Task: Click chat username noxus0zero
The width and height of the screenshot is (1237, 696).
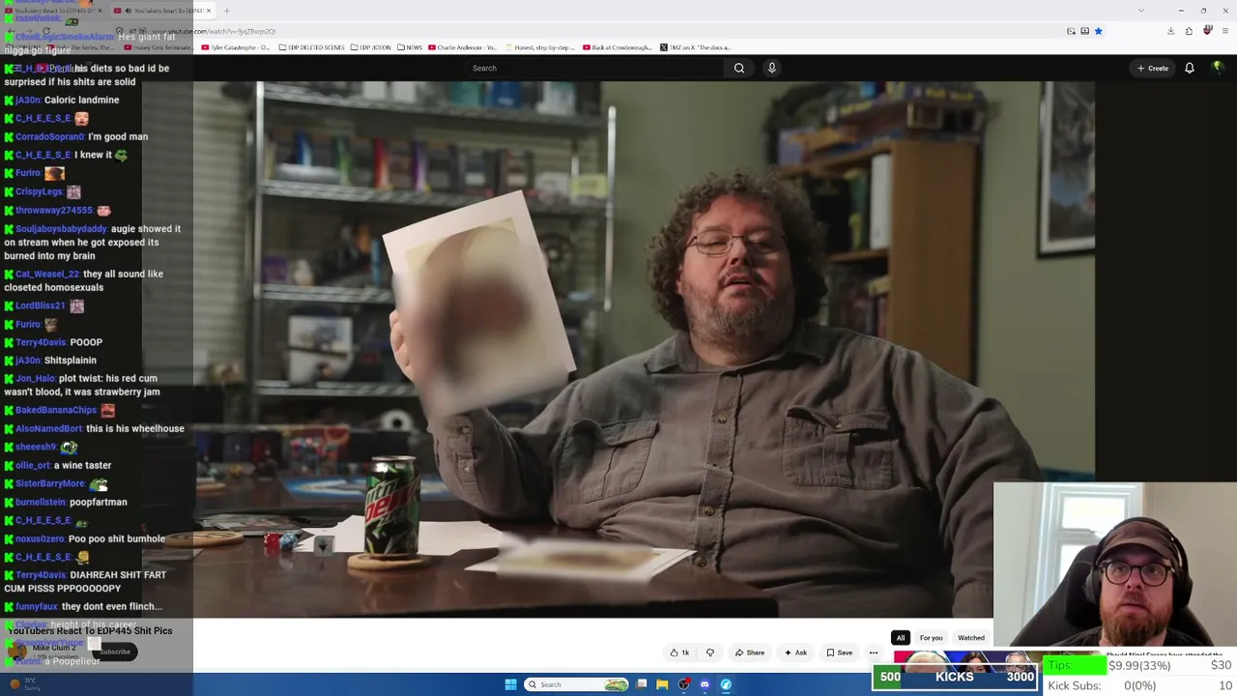Action: (x=41, y=538)
